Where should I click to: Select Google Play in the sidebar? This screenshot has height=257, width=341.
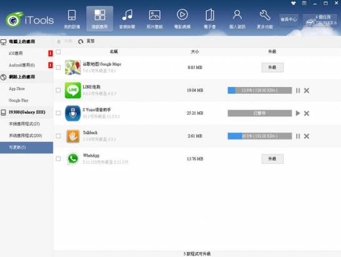click(19, 101)
